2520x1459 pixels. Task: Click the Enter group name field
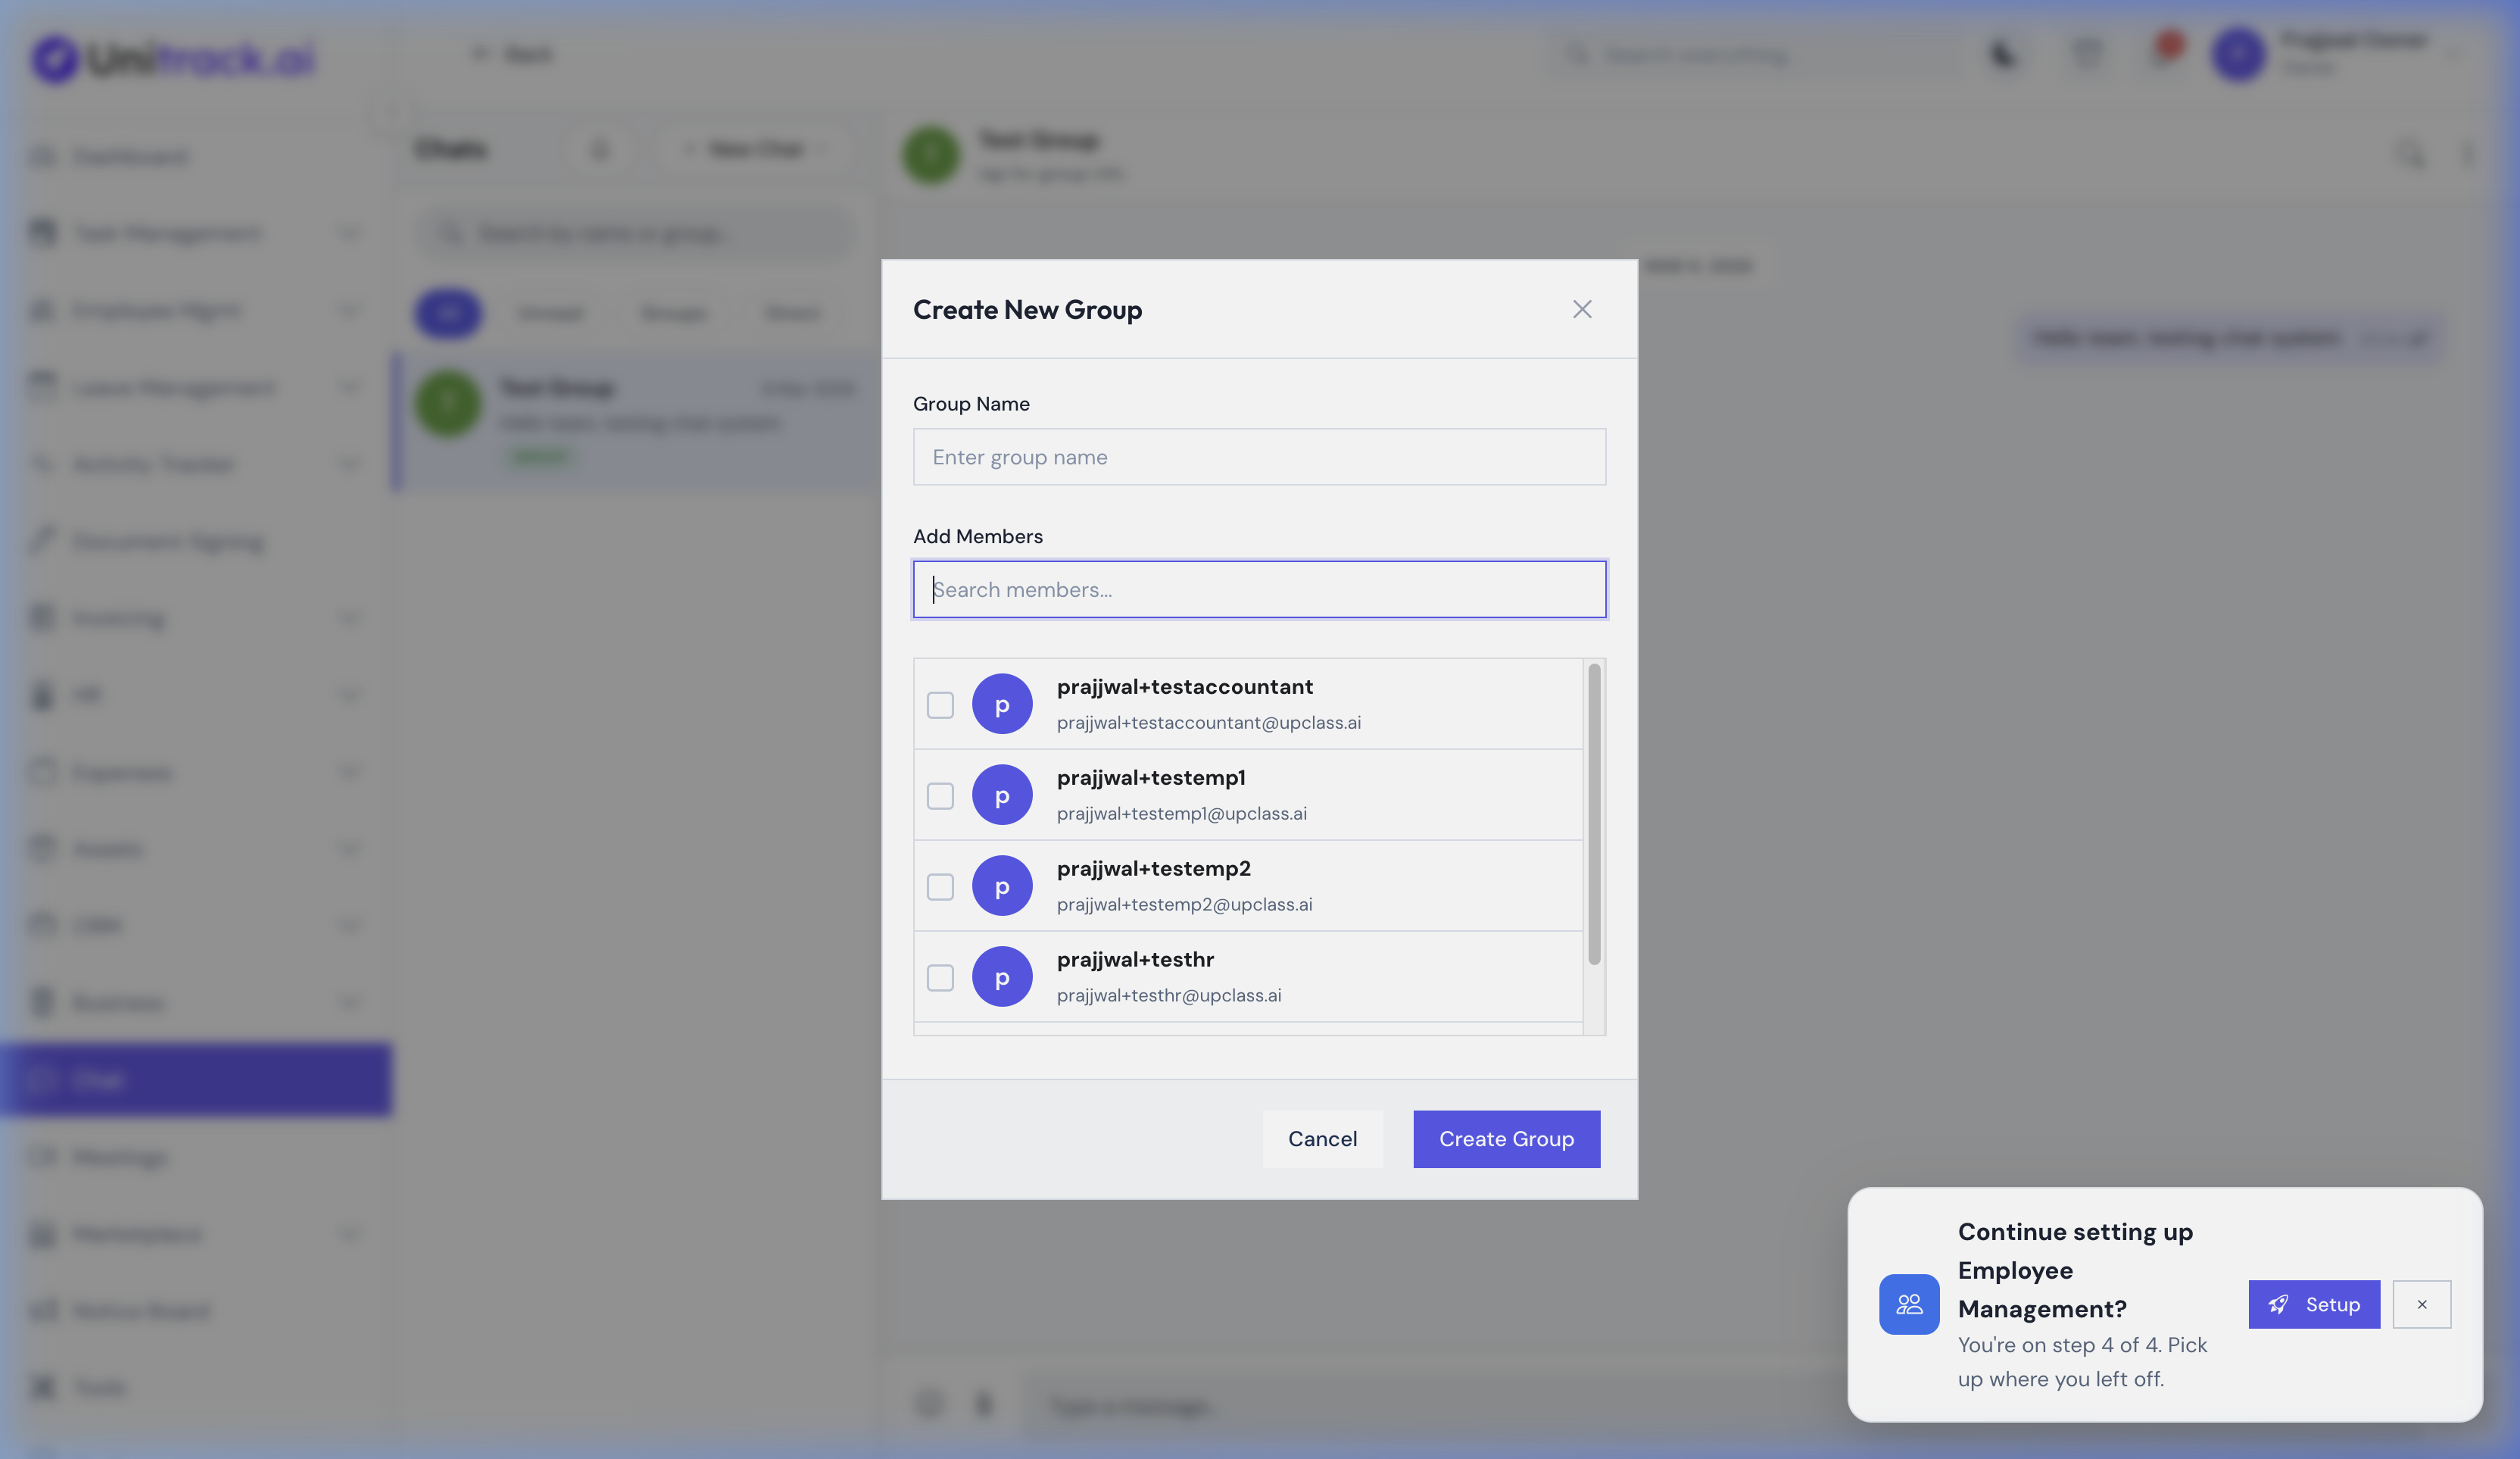pyautogui.click(x=1259, y=458)
